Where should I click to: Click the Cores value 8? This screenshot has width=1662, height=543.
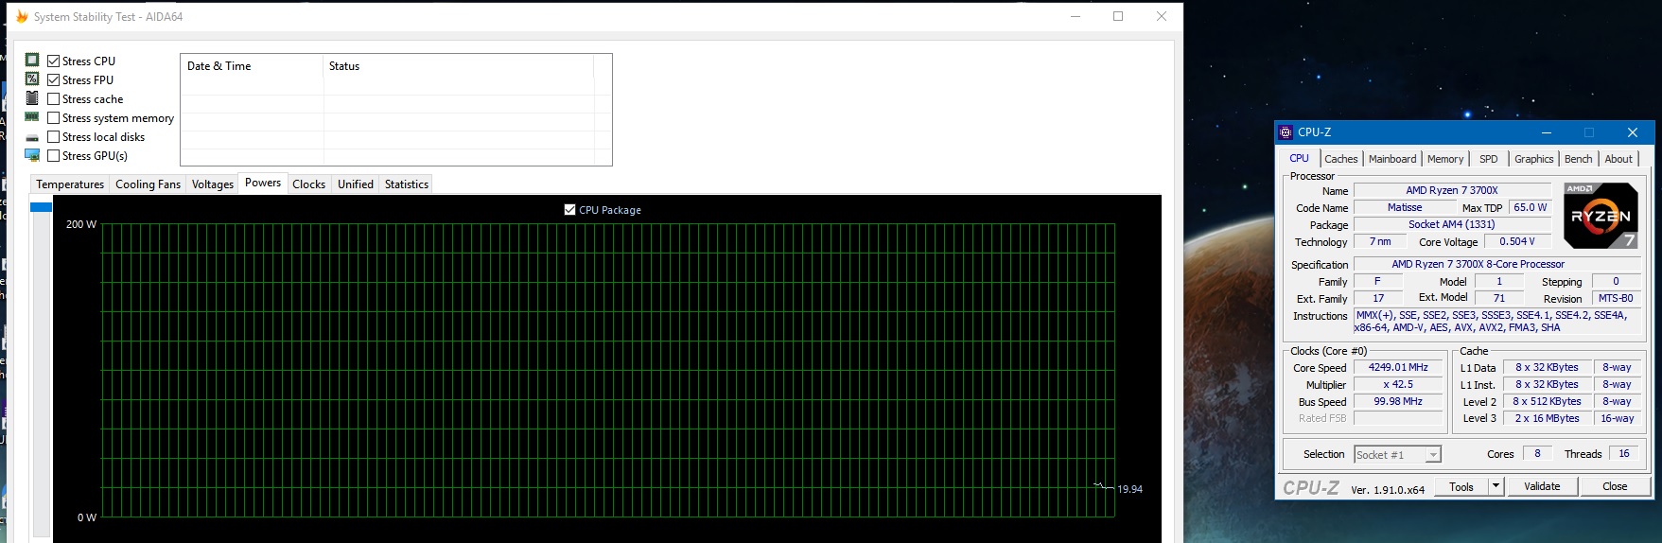(x=1537, y=454)
